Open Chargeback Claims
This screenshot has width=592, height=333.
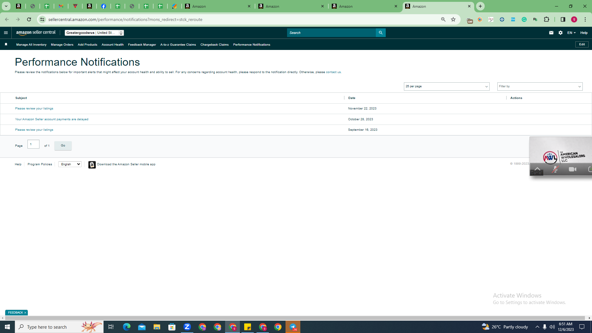(214, 45)
